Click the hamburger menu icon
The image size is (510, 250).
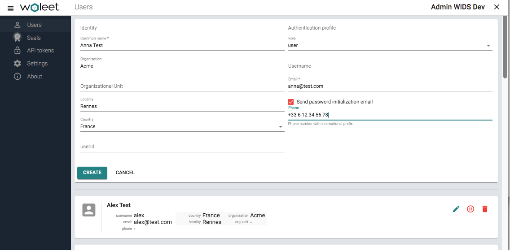tap(11, 8)
